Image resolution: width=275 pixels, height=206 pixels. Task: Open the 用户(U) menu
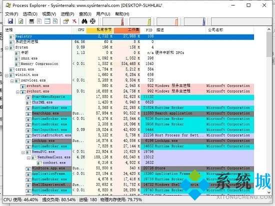tap(103, 14)
